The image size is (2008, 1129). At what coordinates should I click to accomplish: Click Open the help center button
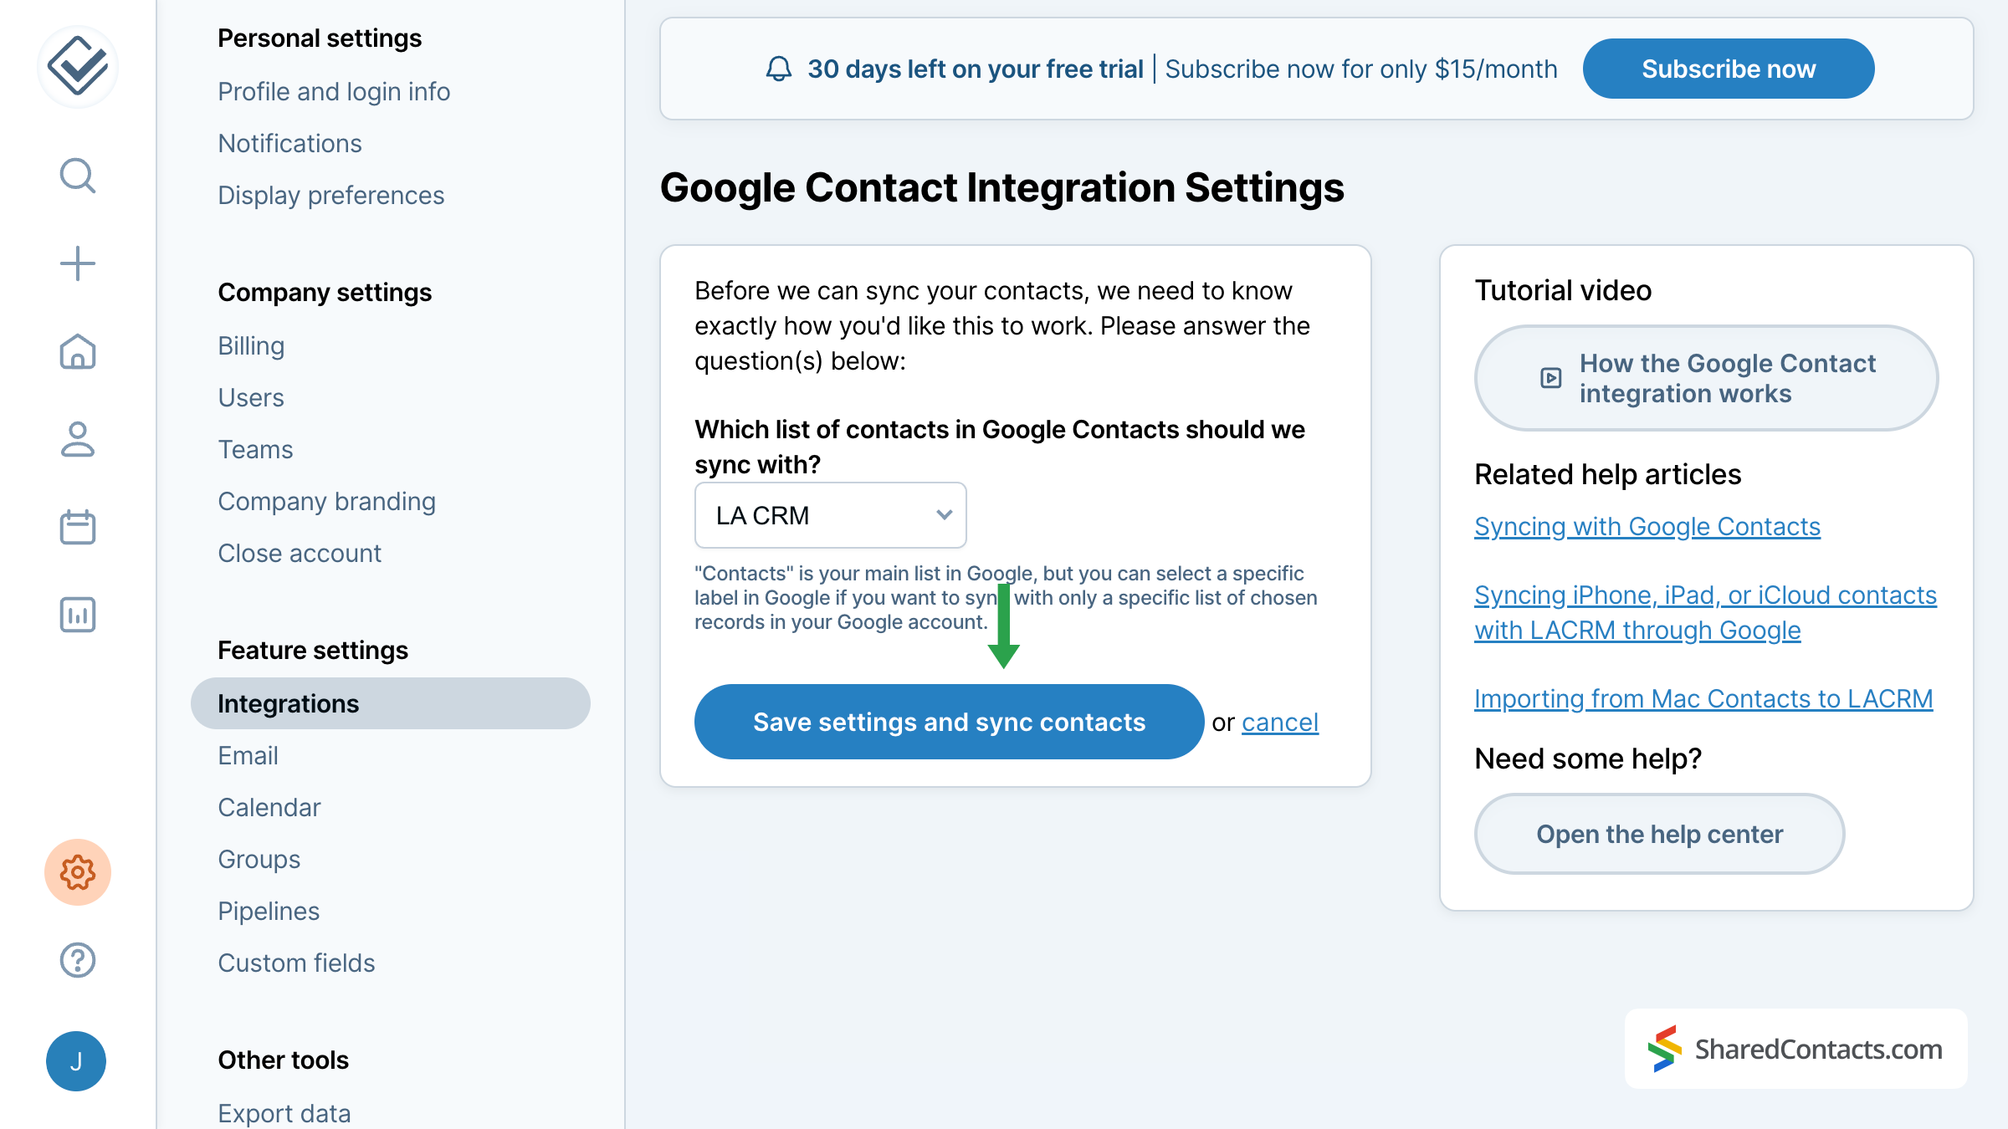click(x=1659, y=834)
